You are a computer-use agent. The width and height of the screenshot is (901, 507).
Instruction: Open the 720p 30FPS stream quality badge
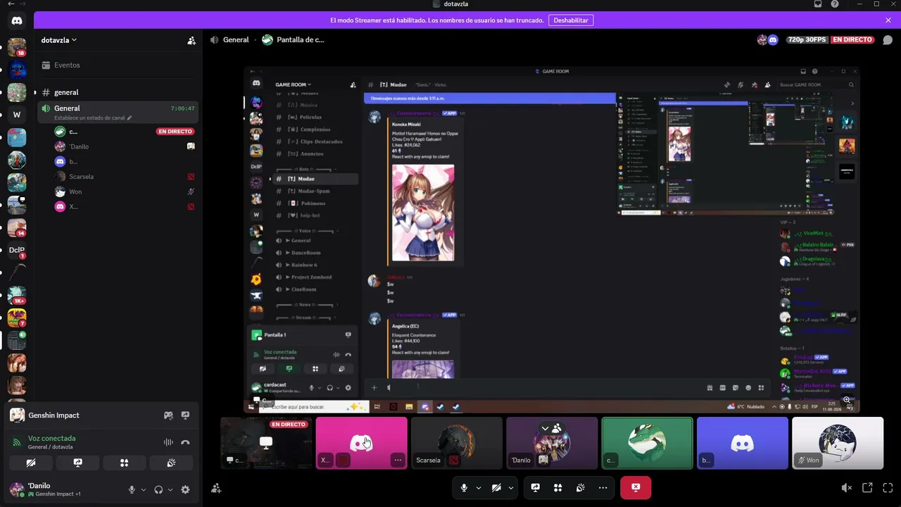(807, 40)
